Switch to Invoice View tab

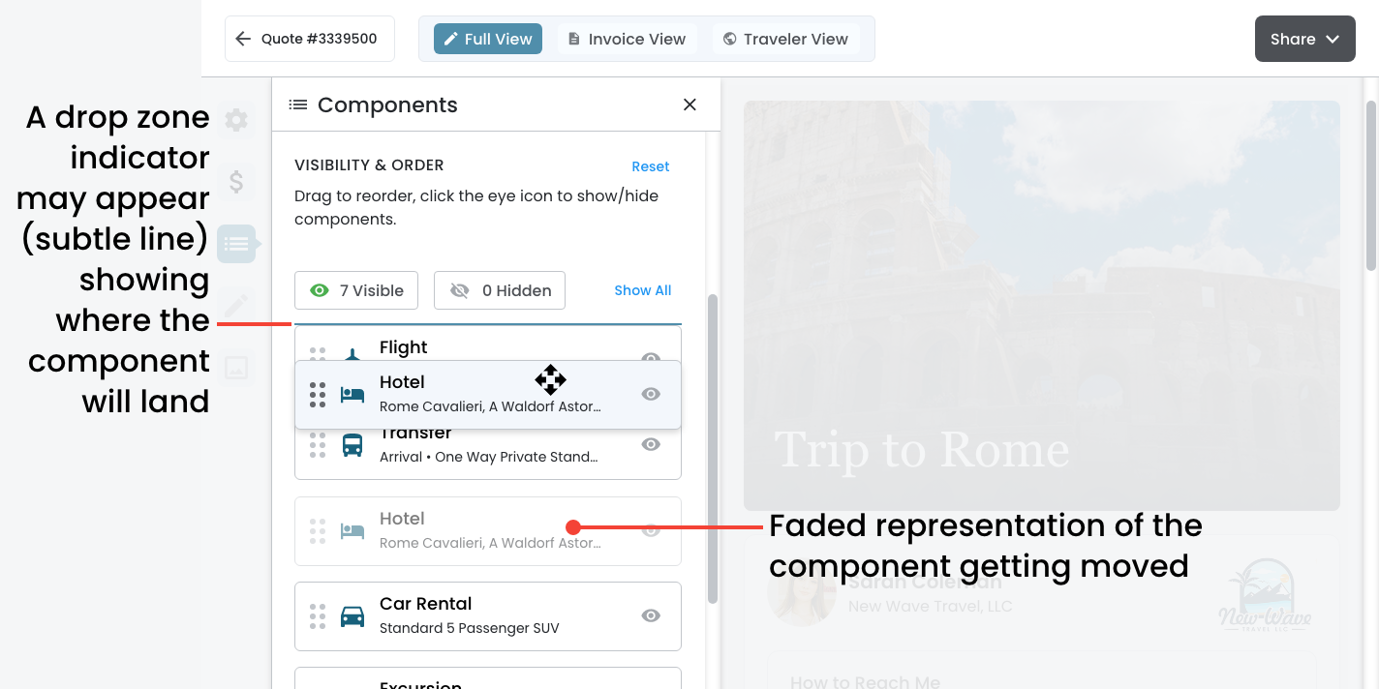(x=626, y=39)
